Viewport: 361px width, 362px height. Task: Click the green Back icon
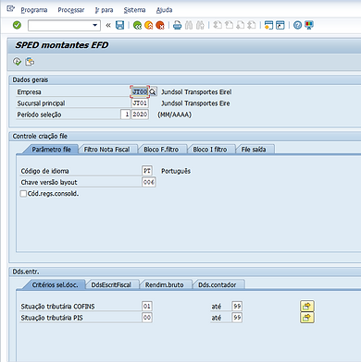(137, 25)
